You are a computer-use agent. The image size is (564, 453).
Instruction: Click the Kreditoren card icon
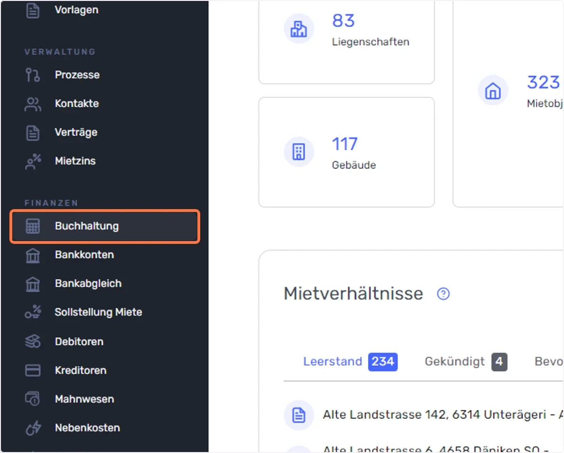coord(33,370)
